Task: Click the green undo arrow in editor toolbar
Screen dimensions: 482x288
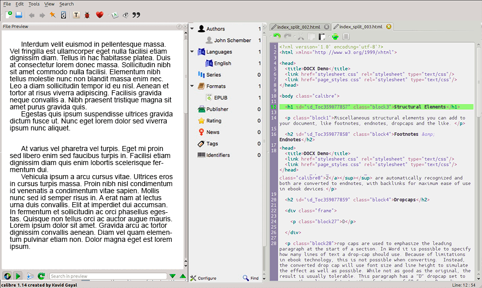Action: (x=277, y=37)
